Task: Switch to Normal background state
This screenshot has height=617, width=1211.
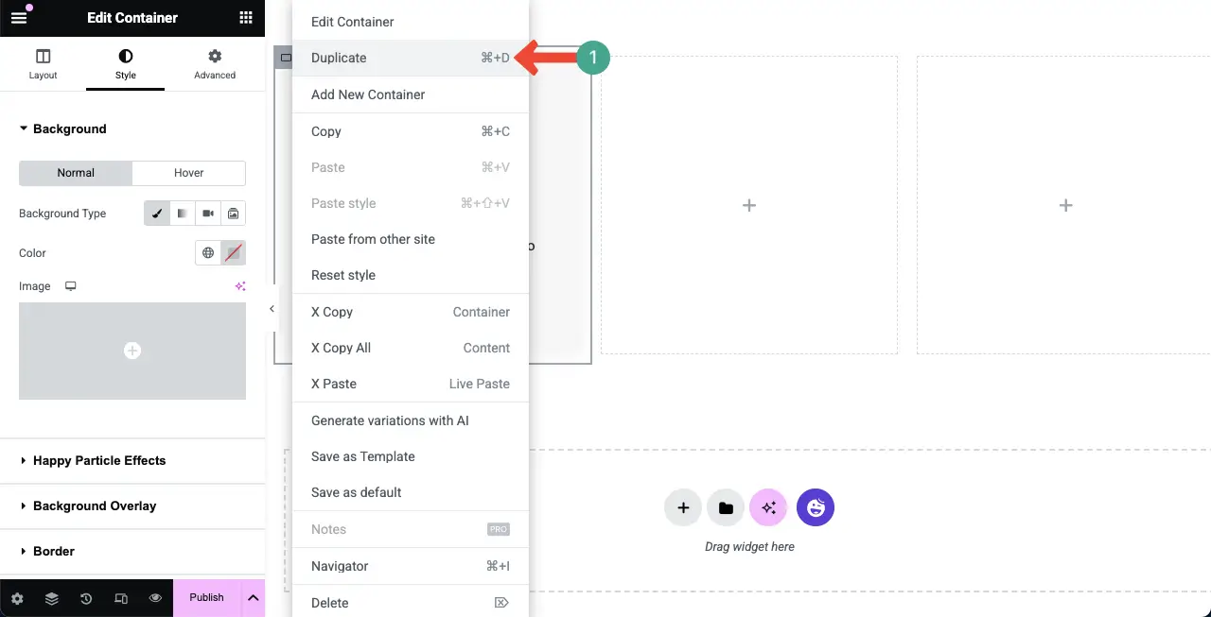Action: pyautogui.click(x=76, y=173)
